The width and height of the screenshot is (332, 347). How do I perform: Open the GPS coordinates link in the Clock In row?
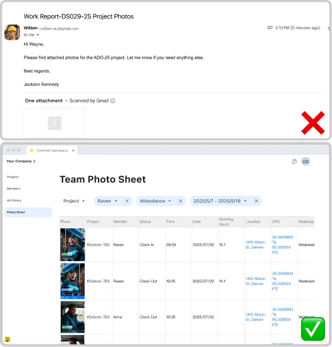click(283, 245)
